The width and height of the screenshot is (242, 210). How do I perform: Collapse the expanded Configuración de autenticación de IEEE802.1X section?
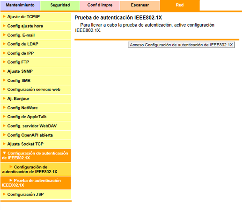point(36,155)
